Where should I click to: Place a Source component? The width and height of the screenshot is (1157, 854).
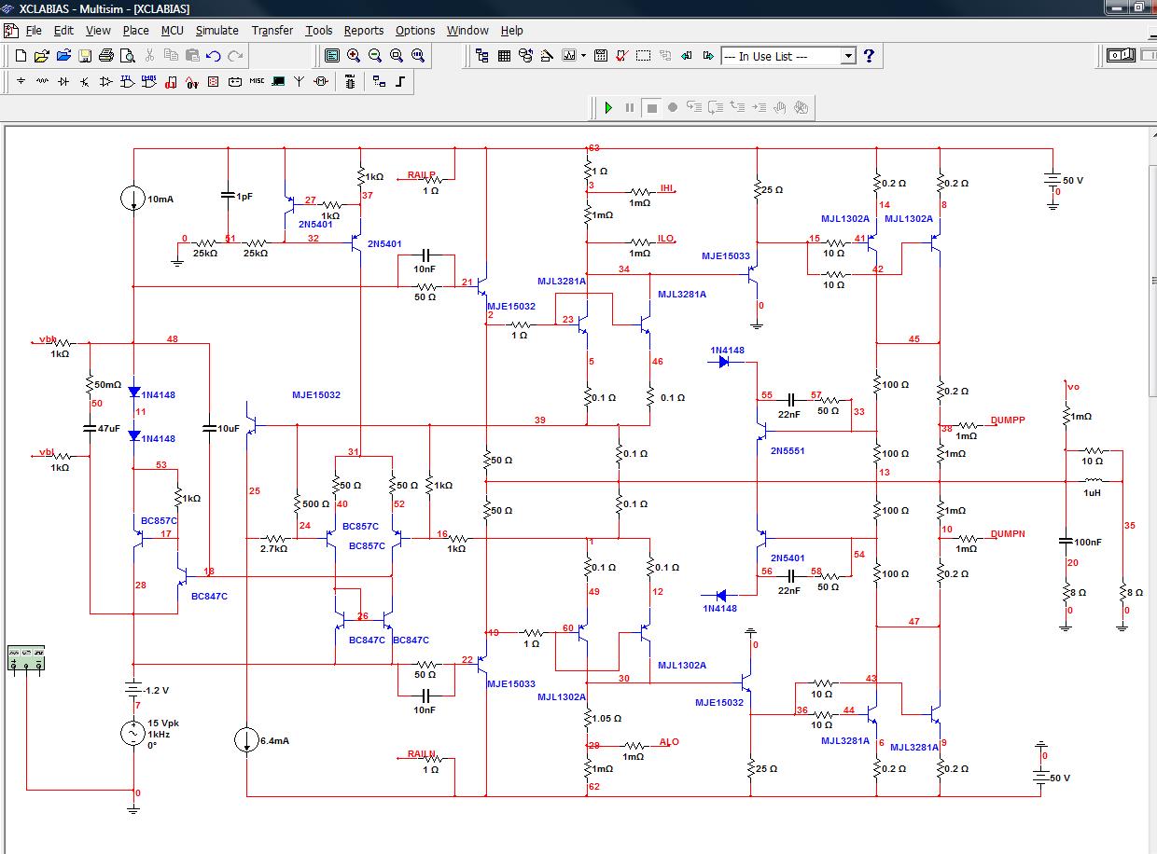click(x=21, y=82)
